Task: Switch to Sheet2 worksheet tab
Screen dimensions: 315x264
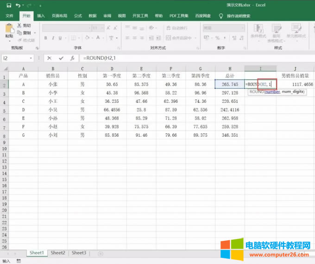Action: [58, 253]
